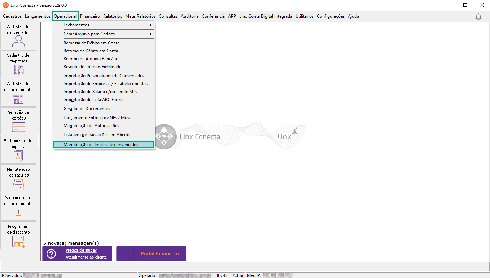Screen dimensions: 490x278
Task: Select Manutenção de limites de conveniados
Action: click(x=104, y=145)
